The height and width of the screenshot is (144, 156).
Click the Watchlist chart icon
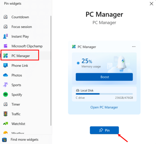pyautogui.click(x=5, y=124)
